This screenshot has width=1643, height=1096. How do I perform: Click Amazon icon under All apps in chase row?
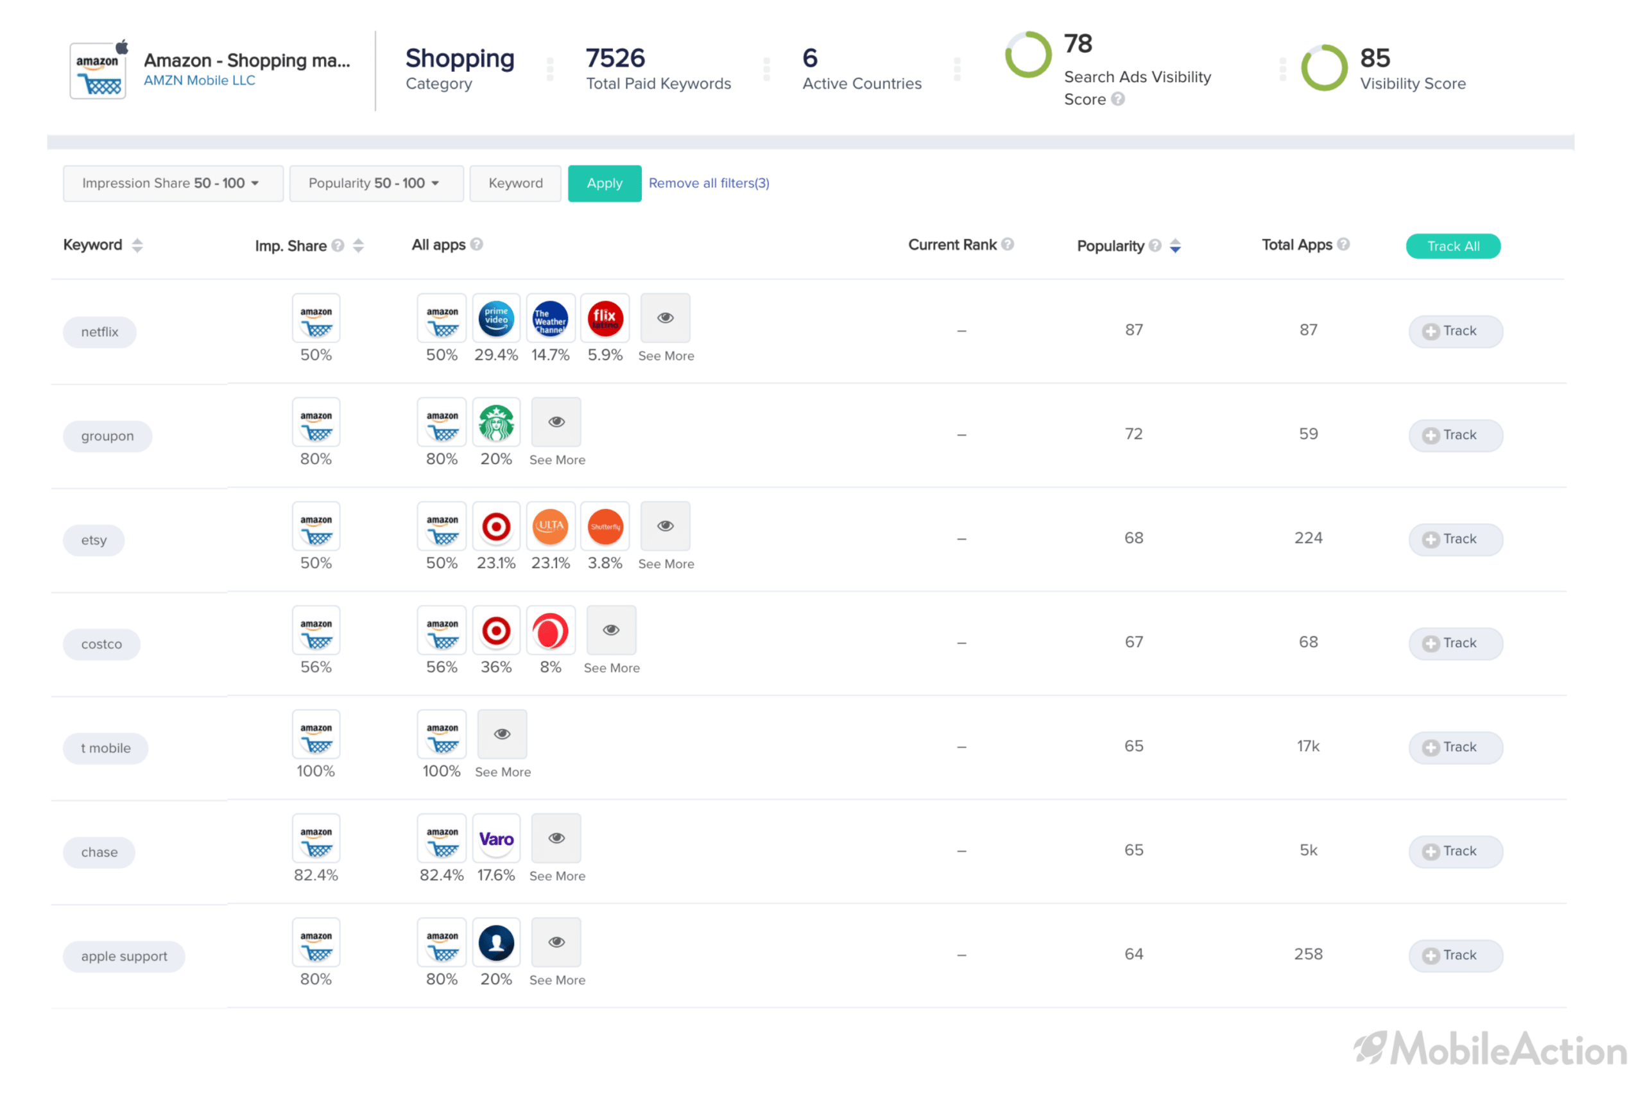442,838
